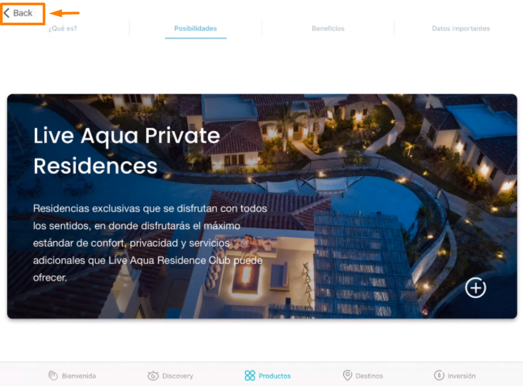Expand the card with the plus circle icon
This screenshot has height=386, width=523.
(x=476, y=287)
